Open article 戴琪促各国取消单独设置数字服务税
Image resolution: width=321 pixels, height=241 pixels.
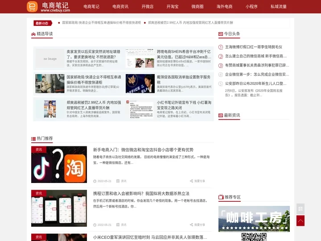(x=184, y=80)
